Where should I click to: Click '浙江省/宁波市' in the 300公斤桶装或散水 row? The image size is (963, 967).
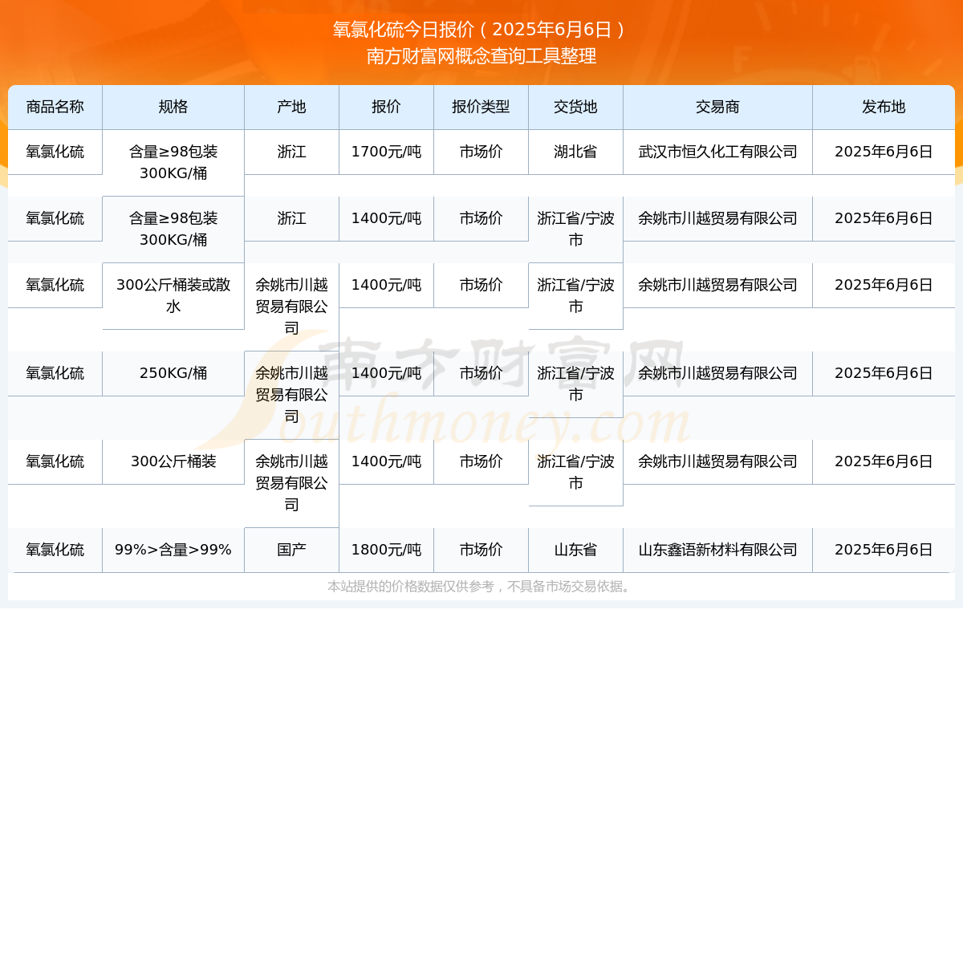pos(575,295)
